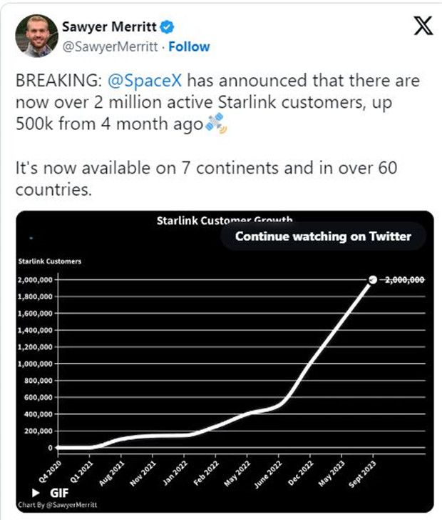Image resolution: width=442 pixels, height=520 pixels.
Task: Open the @SpaceX mention link
Action: (145, 81)
